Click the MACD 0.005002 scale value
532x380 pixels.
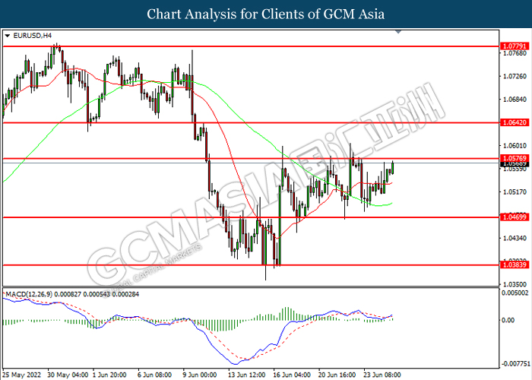coord(515,293)
